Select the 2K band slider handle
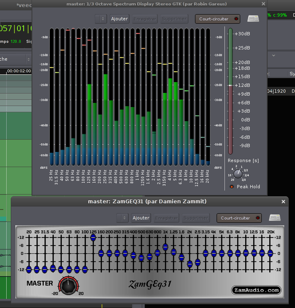This screenshot has height=308, width=295. tap(190, 264)
